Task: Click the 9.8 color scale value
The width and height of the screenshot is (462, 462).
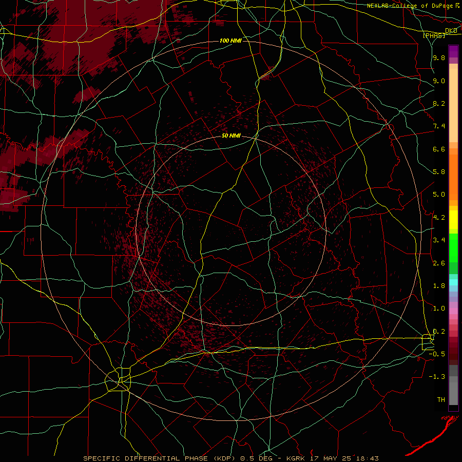Action: point(439,57)
